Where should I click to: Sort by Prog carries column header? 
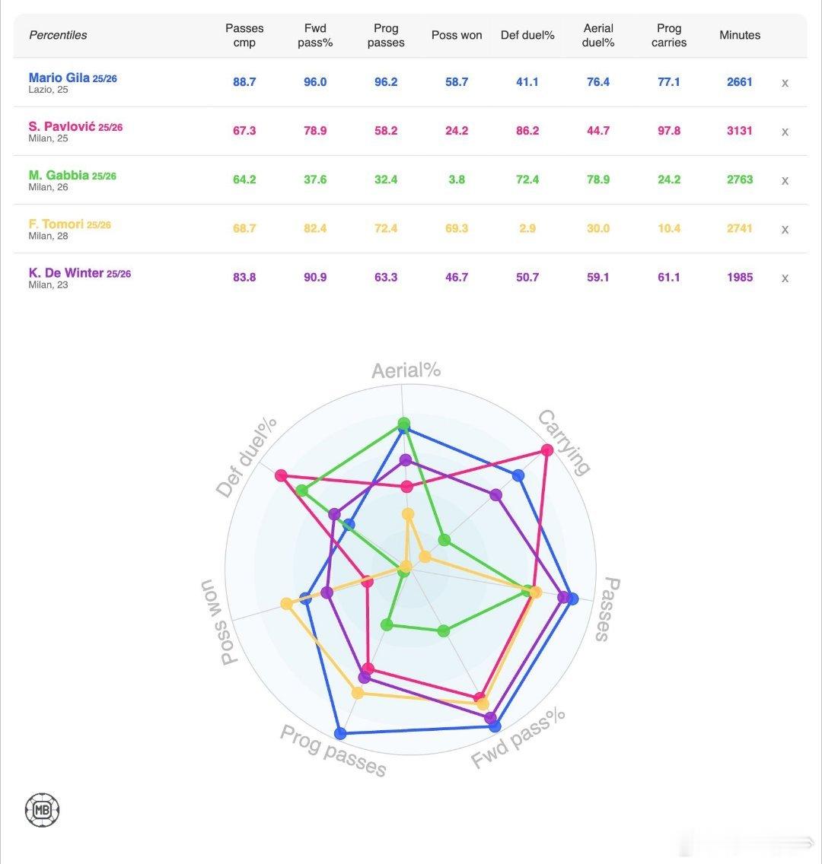tap(669, 35)
